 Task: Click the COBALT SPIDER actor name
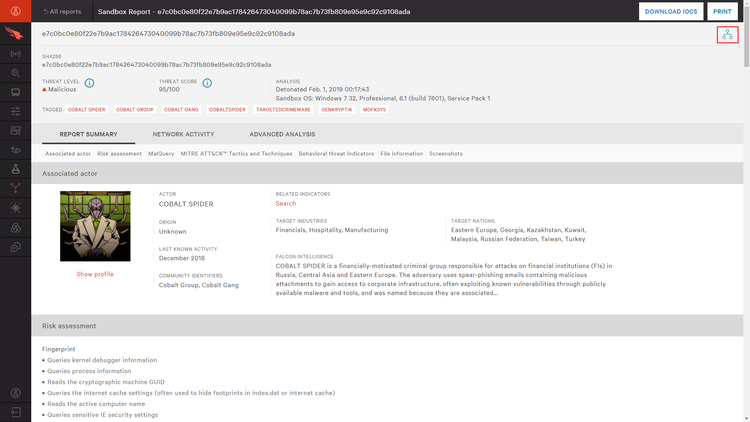click(x=186, y=204)
